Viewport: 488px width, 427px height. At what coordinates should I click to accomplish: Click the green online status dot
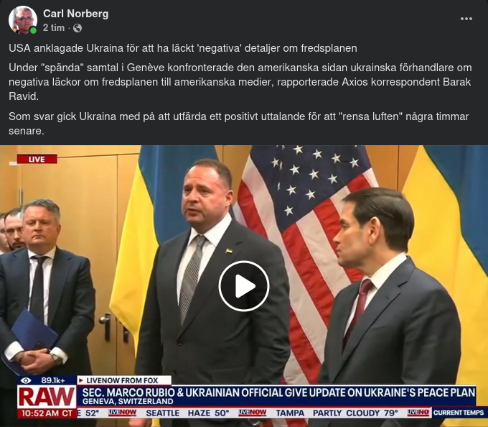(33, 30)
